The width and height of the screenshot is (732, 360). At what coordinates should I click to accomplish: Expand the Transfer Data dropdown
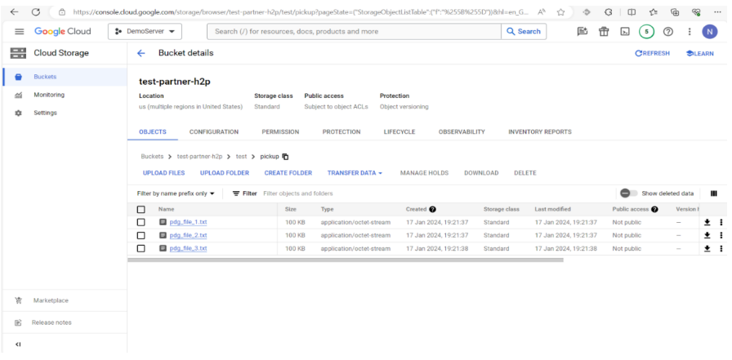[x=355, y=173]
